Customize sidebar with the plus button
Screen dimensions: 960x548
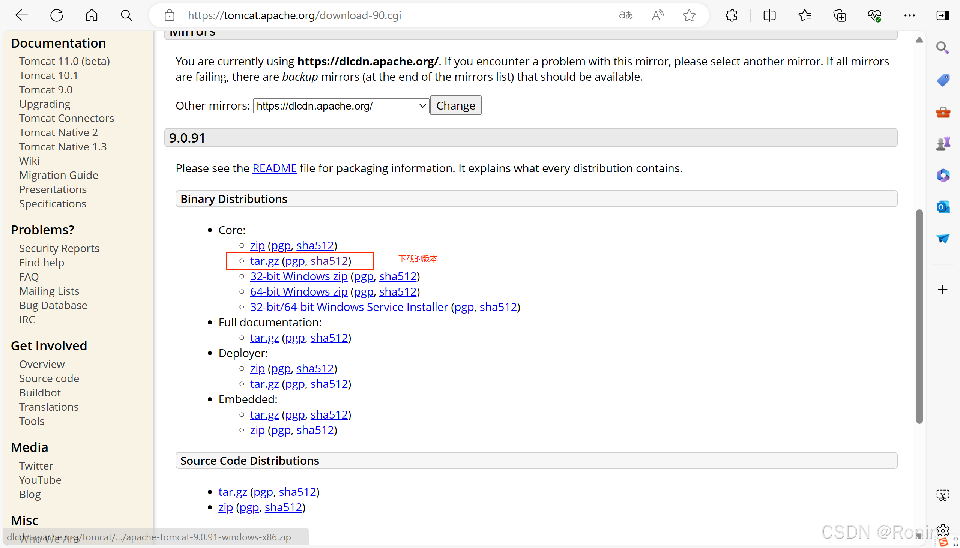point(943,290)
